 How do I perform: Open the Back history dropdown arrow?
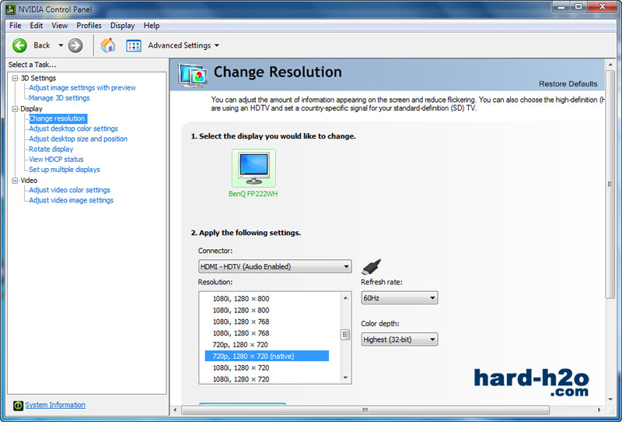tap(61, 45)
